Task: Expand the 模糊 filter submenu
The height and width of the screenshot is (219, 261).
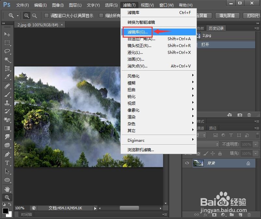Action: pos(158,83)
